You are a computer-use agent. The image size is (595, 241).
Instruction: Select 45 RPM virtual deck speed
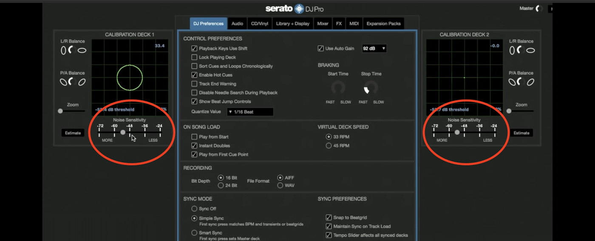click(x=329, y=146)
